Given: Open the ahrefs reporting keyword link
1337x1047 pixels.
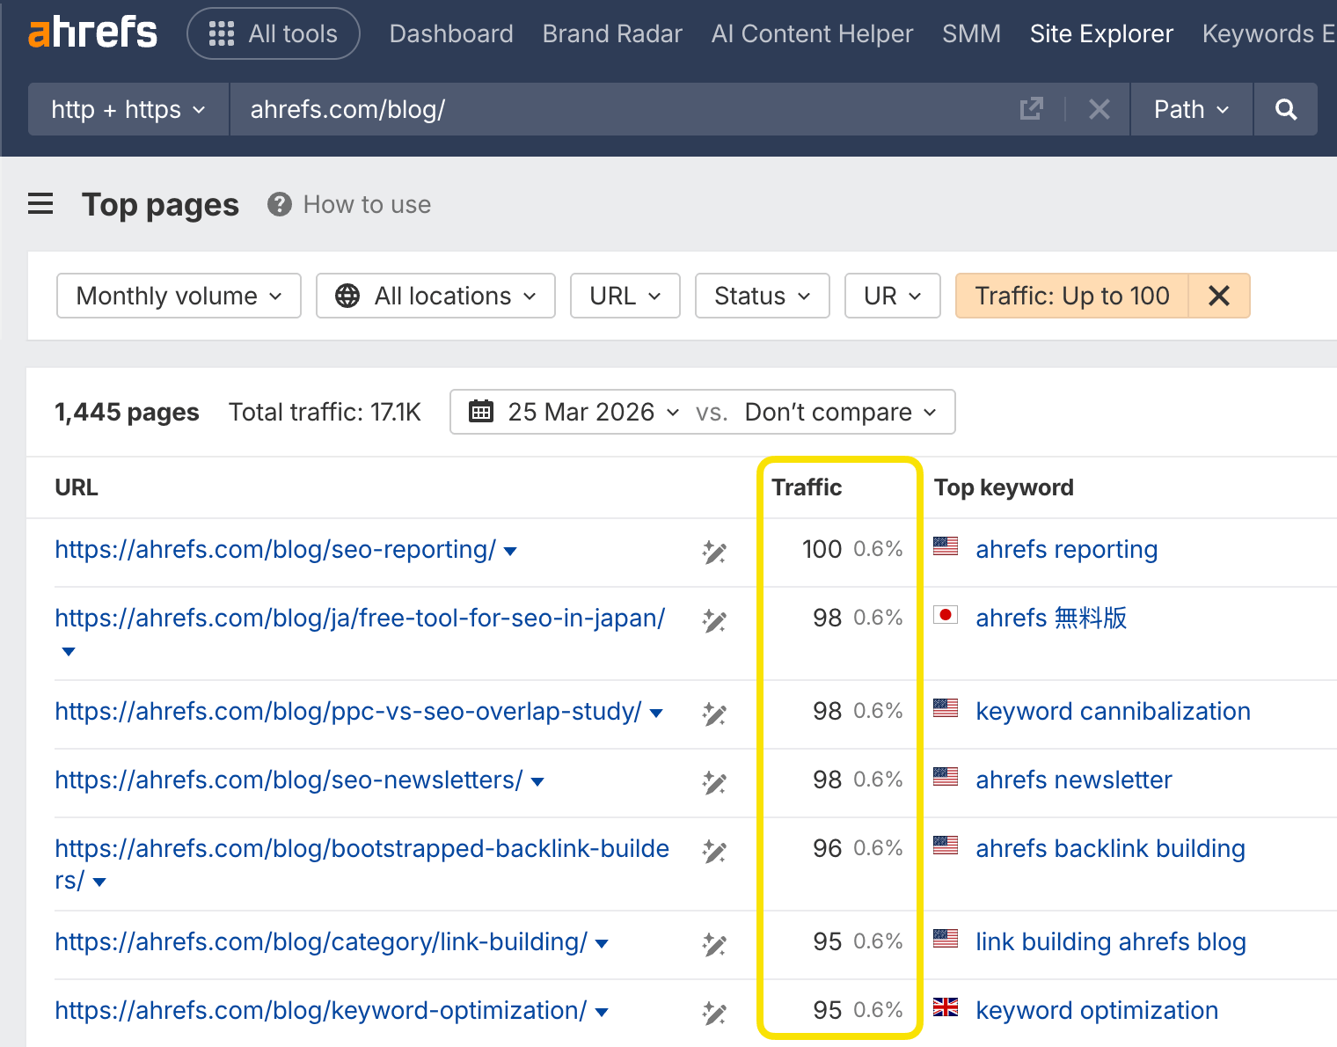Looking at the screenshot, I should coord(1066,549).
